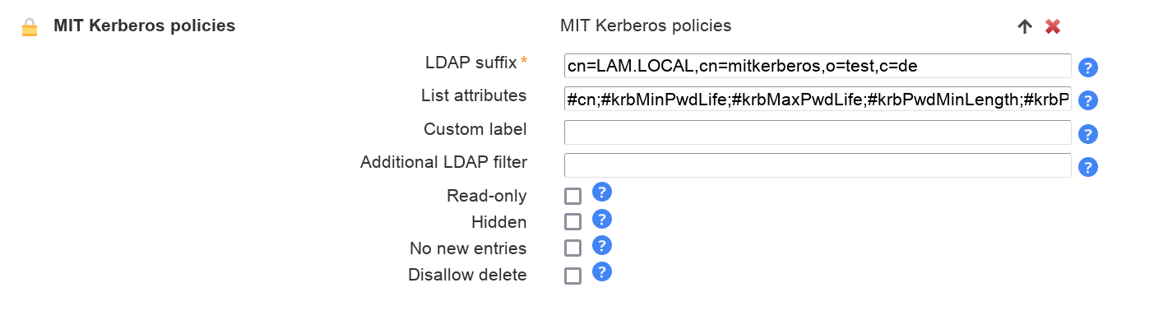Show help for Disallow delete option
Image resolution: width=1154 pixels, height=320 pixels.
[x=602, y=272]
